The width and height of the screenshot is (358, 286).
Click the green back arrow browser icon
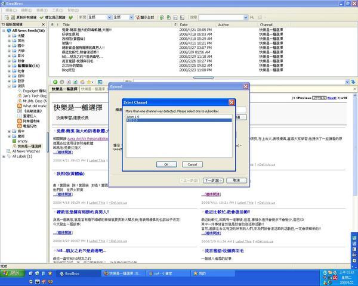pyautogui.click(x=55, y=82)
